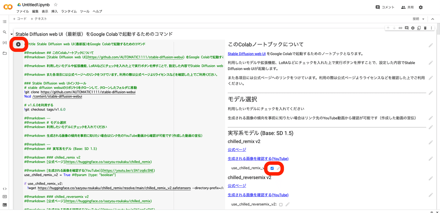Open notebook settings gear in header

(421, 7)
